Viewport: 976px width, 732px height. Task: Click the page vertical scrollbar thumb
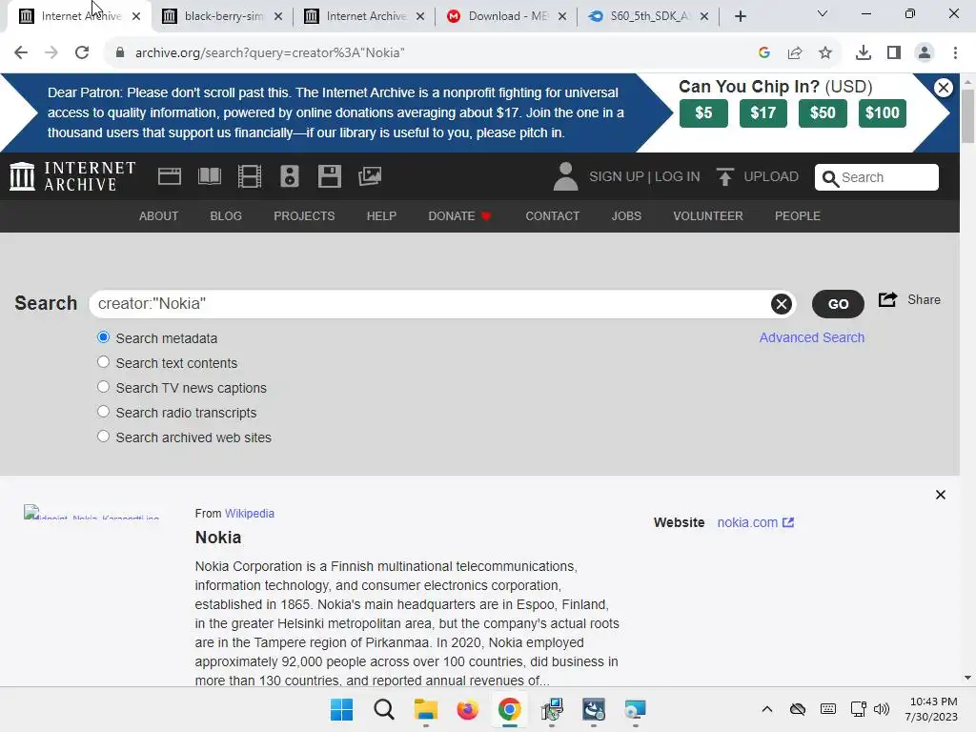coord(967,116)
